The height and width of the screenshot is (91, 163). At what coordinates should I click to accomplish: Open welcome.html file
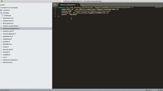point(7,62)
